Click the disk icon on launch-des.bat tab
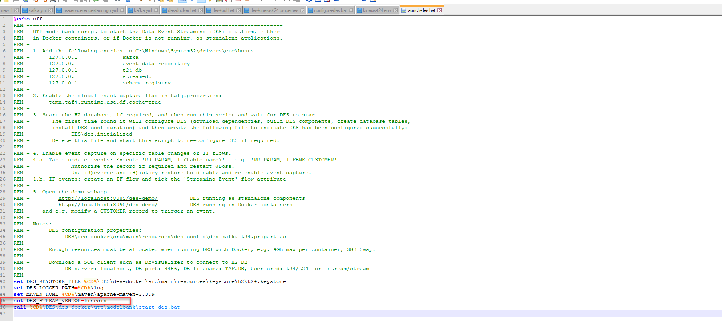 pos(404,10)
